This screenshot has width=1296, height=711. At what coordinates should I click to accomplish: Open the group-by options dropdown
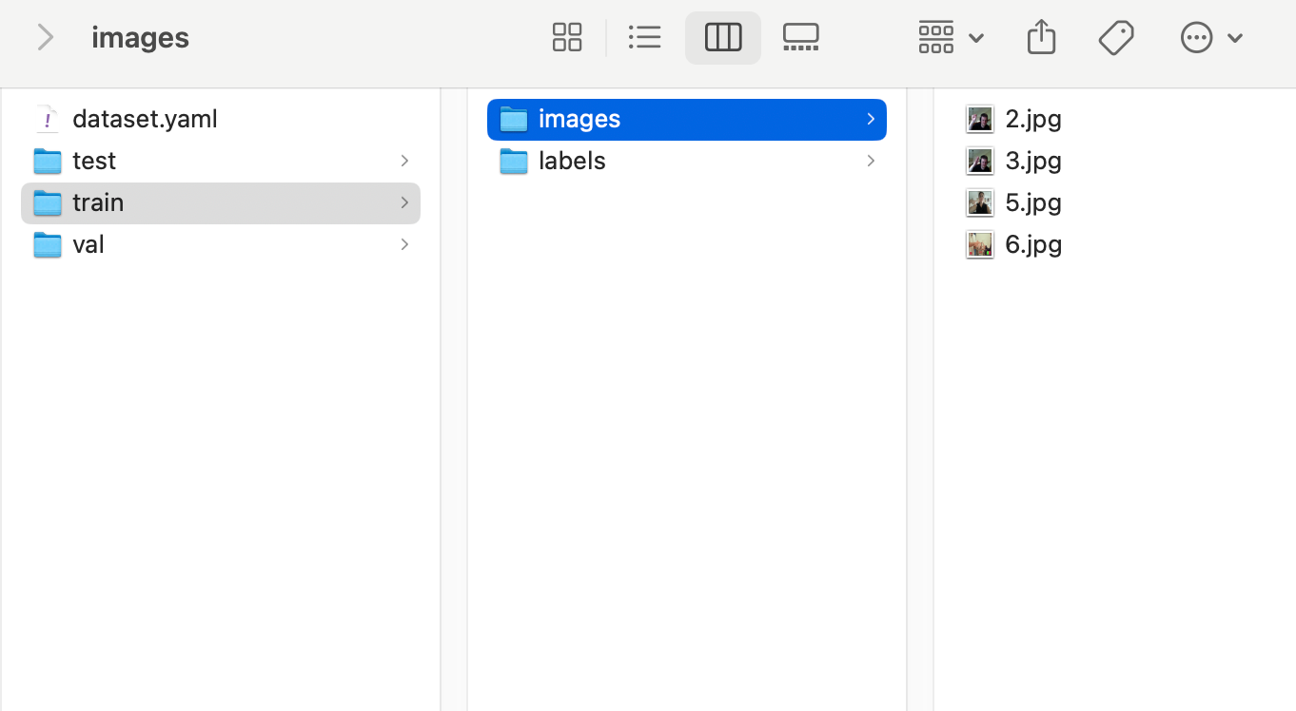950,38
